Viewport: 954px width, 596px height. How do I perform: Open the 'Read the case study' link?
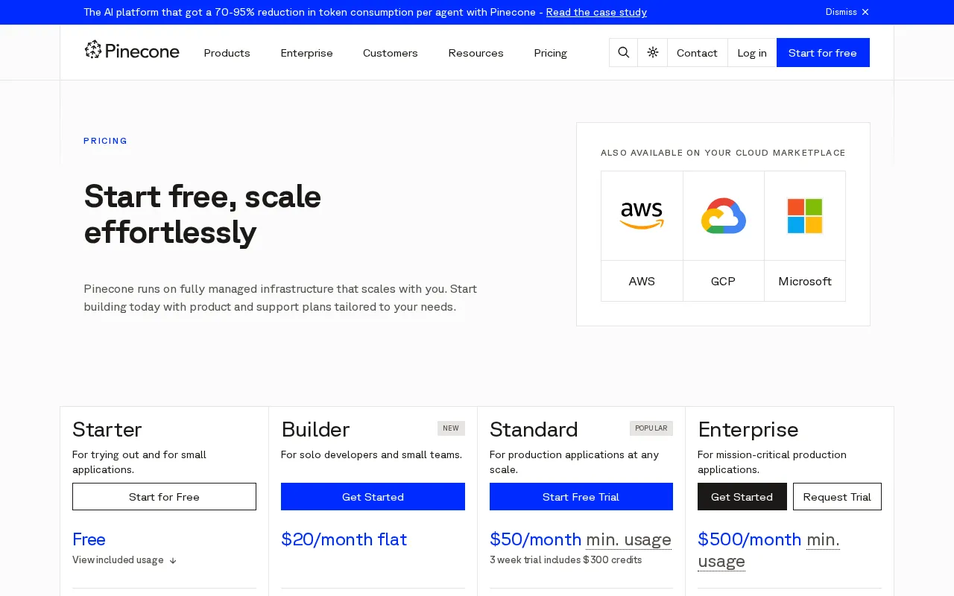(596, 12)
